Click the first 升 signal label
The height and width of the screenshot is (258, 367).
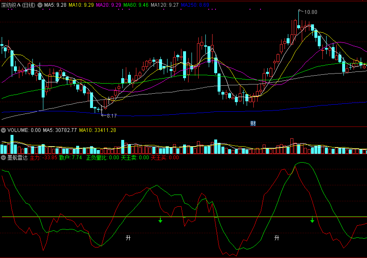128,238
